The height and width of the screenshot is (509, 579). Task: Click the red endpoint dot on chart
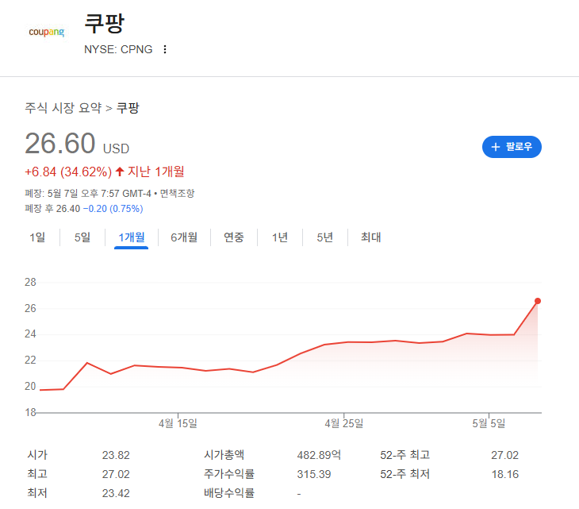(x=538, y=301)
